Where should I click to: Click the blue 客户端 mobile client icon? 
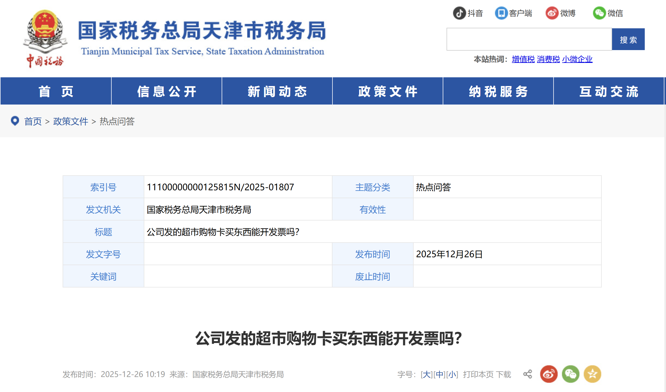tap(500, 13)
